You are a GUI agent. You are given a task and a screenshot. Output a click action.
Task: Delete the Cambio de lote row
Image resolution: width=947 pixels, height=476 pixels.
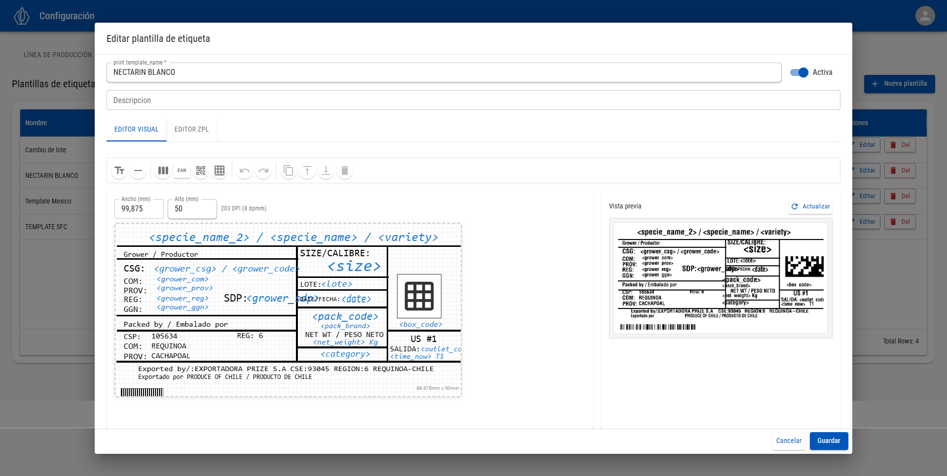pos(900,145)
